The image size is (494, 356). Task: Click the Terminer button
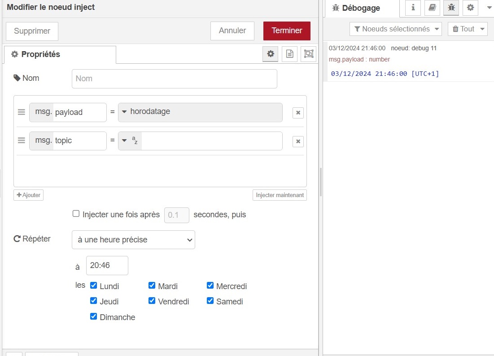287,31
